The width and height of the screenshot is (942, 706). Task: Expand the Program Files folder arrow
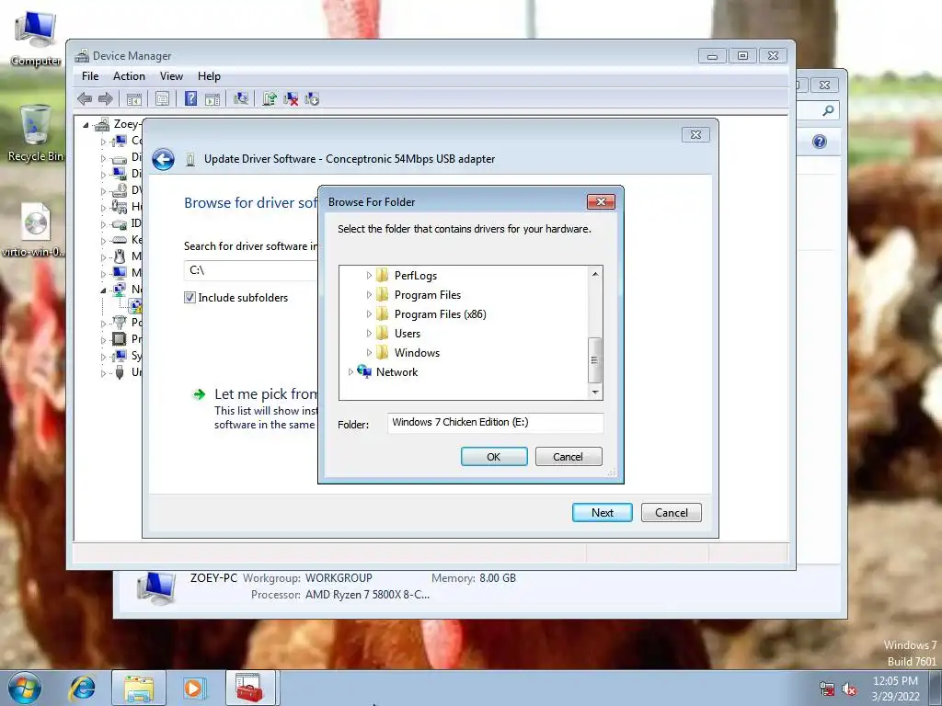[369, 295]
